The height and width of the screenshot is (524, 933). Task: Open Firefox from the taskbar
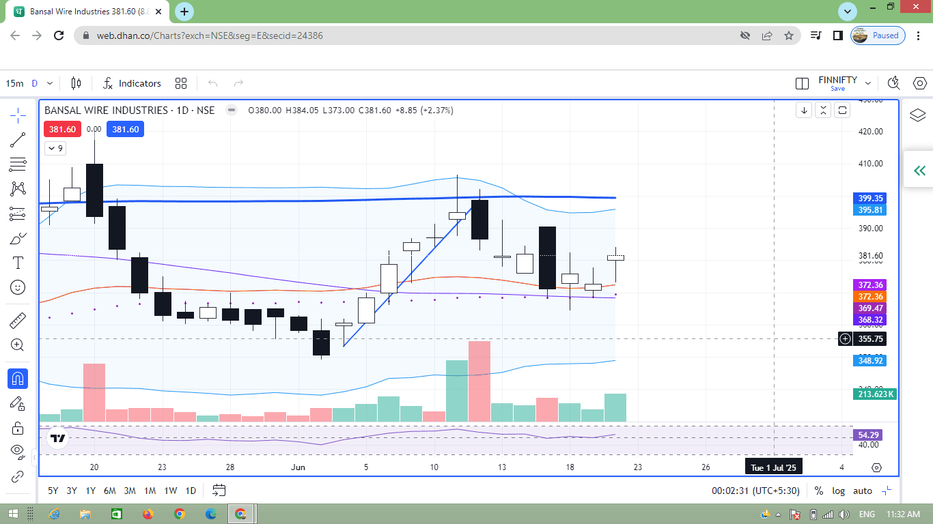tap(148, 514)
